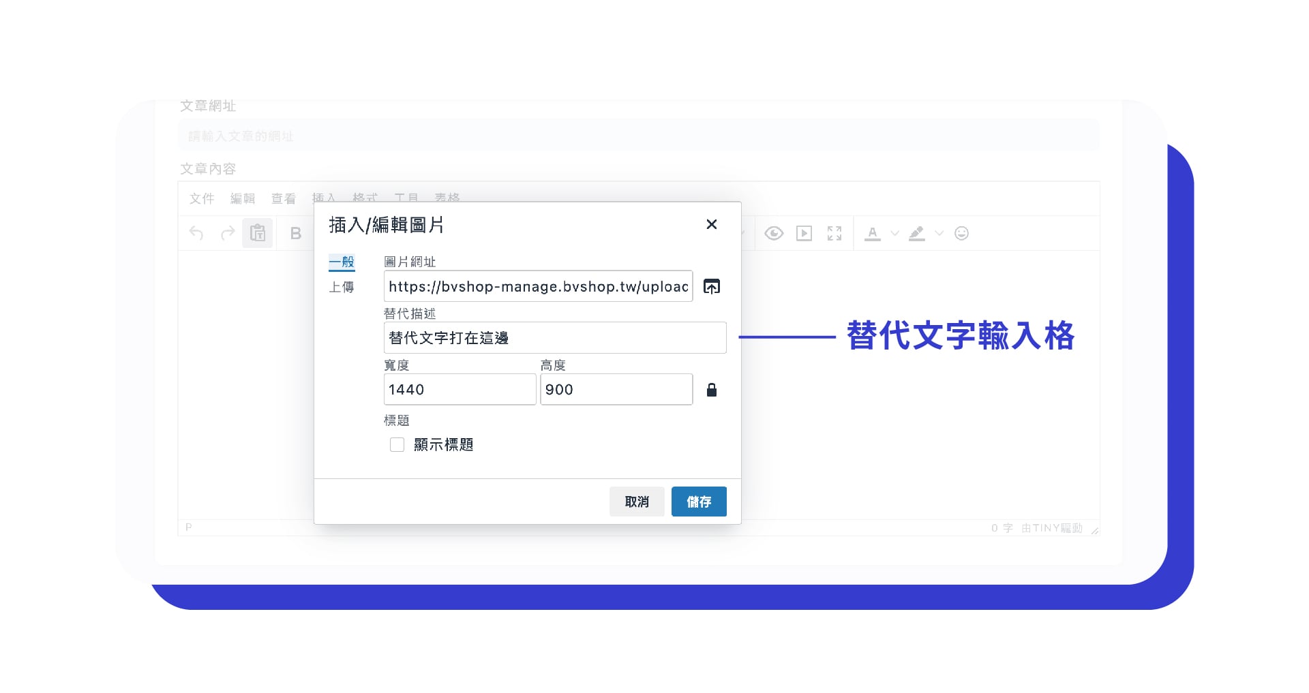Focus the 高度 height field
The width and height of the screenshot is (1309, 693).
616,389
